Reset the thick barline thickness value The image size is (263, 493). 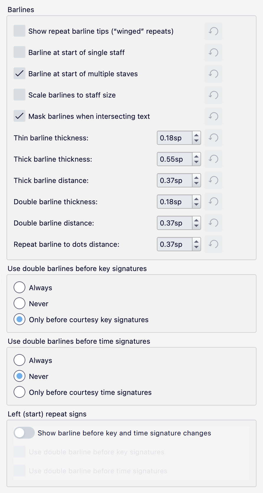213,159
